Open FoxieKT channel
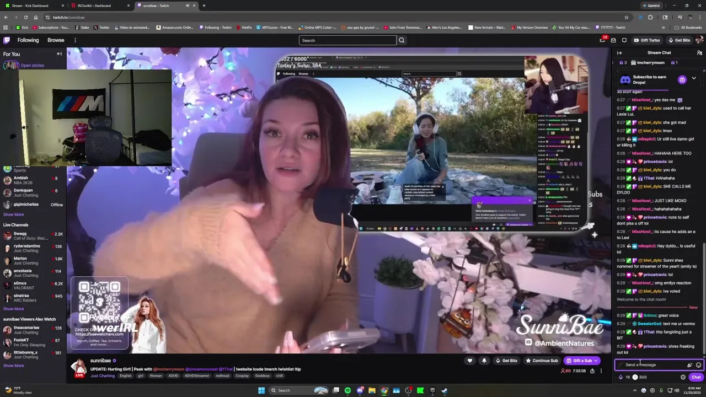 (33, 342)
